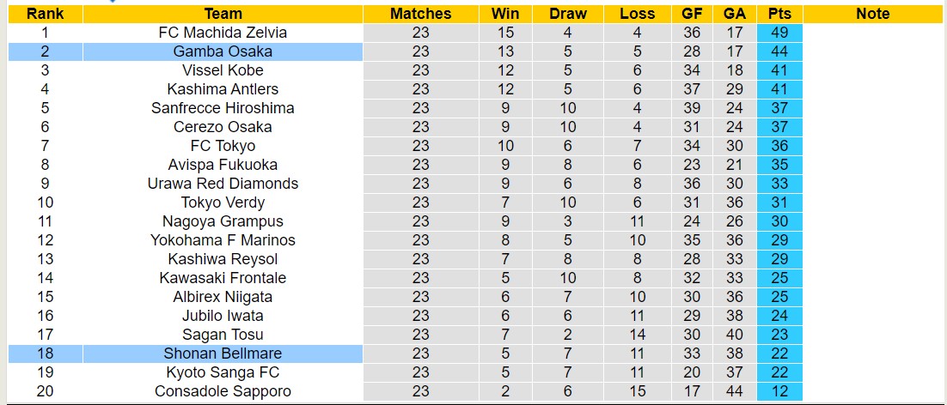
Task: Select the Pts column header
Action: [779, 14]
